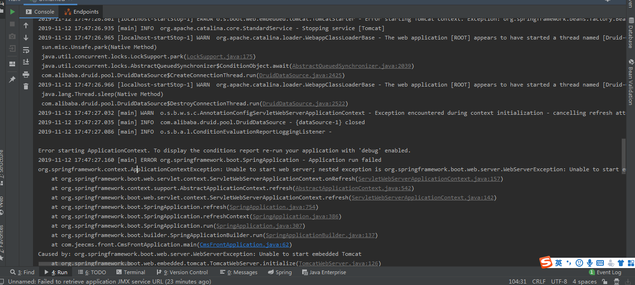Toggle the read-only lock icon
The width and height of the screenshot is (635, 285).
click(605, 281)
